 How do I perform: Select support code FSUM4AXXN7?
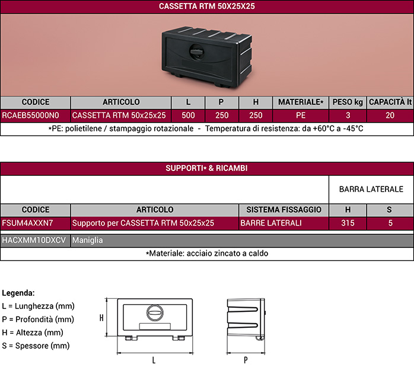tap(27, 223)
